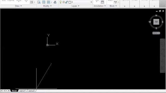Viewport: 166px width, 93px height.
Task: Click N on the ViewCube compass
Action: (156, 16)
